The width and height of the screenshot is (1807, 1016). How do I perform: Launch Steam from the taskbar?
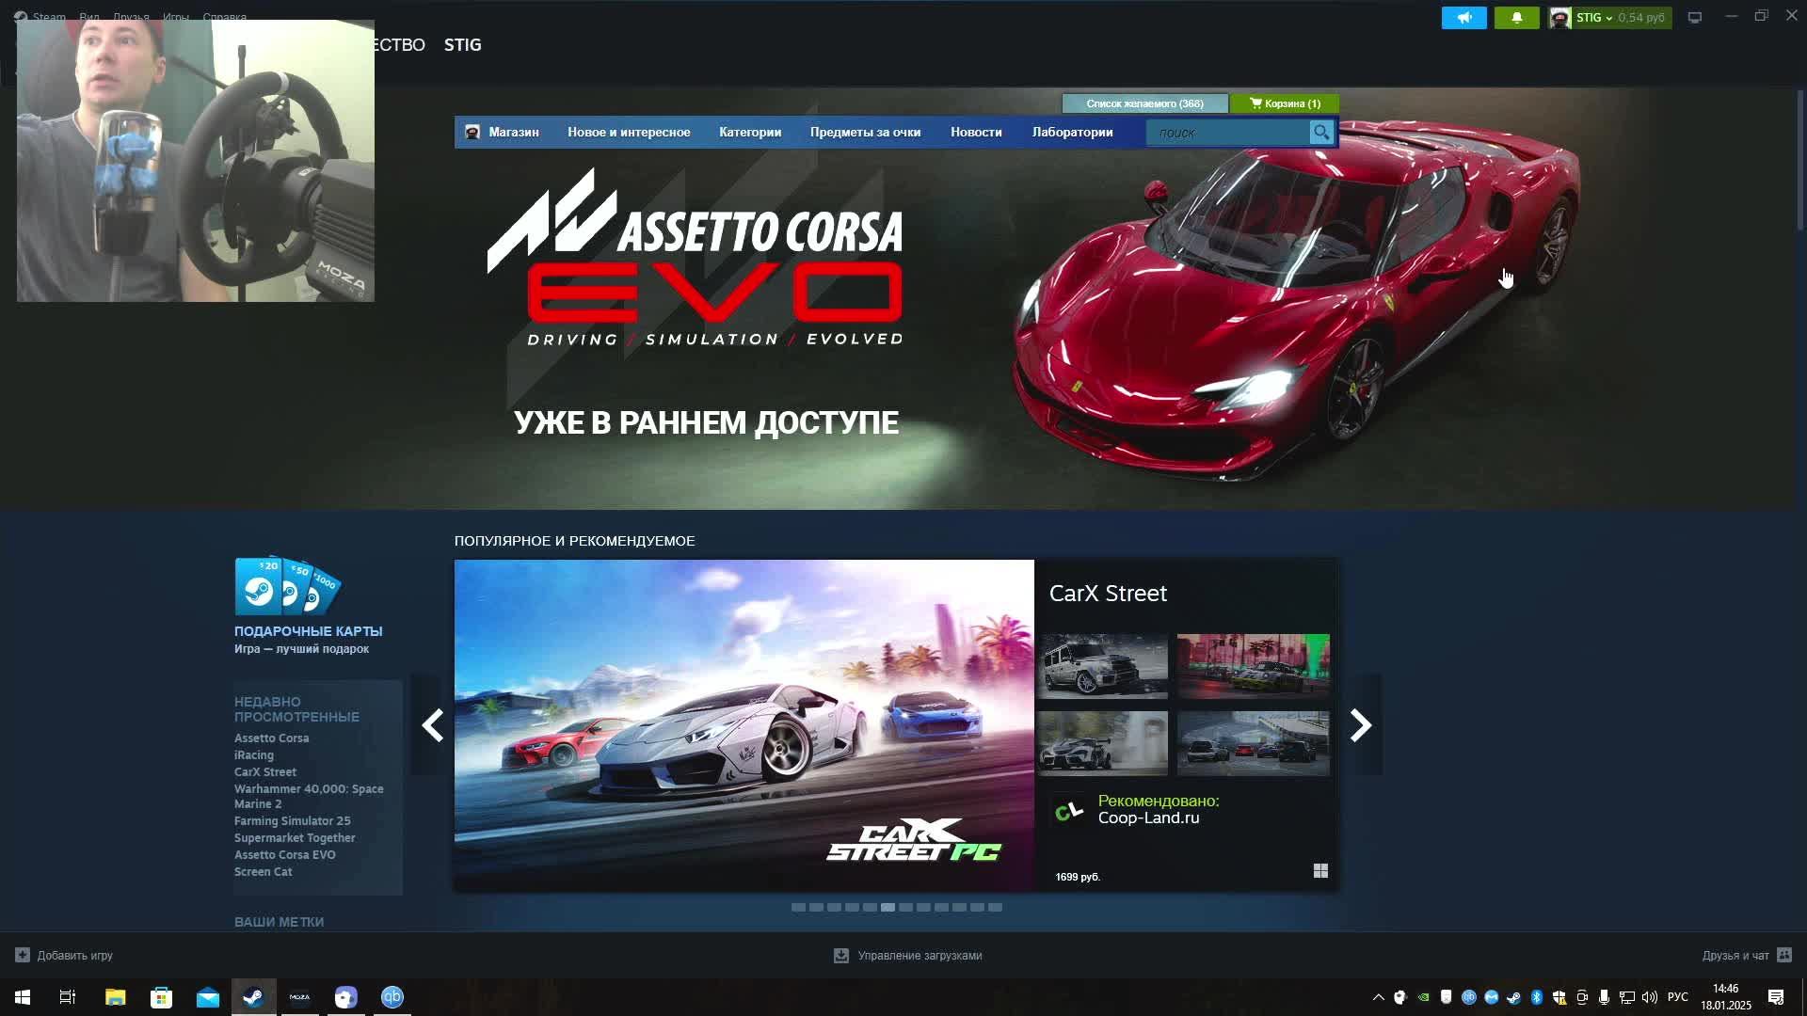tap(253, 997)
